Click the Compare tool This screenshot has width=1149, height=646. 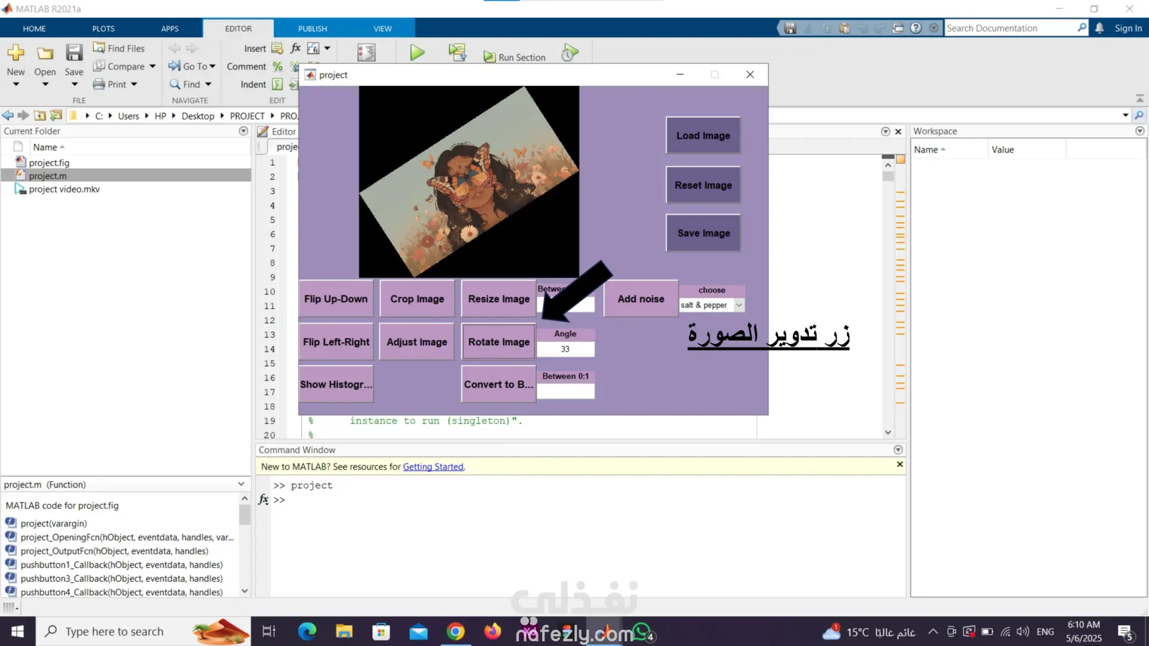coord(119,66)
